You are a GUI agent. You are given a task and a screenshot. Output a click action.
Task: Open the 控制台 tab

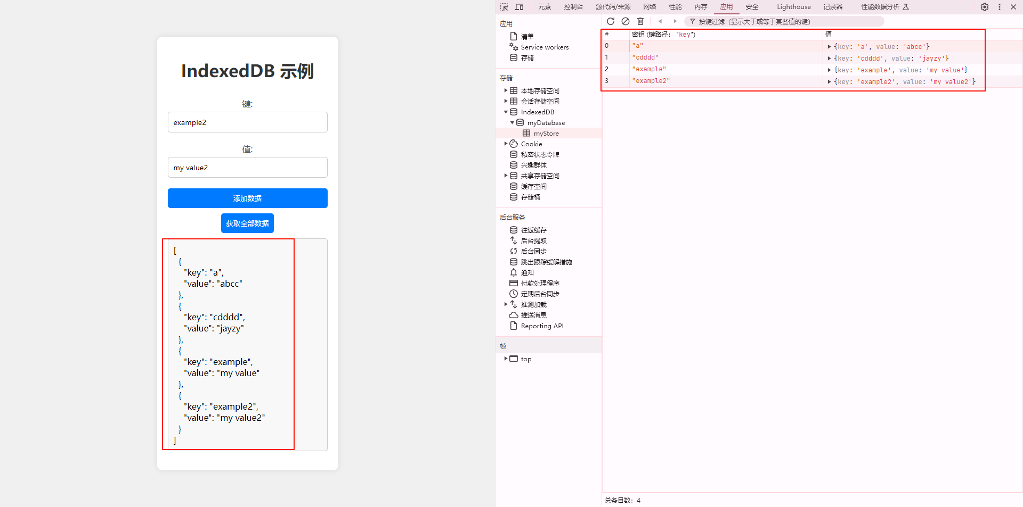[x=573, y=7]
